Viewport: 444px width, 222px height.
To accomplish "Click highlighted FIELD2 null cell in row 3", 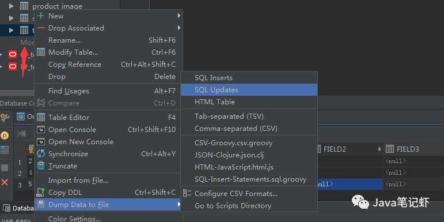I will coord(350,185).
